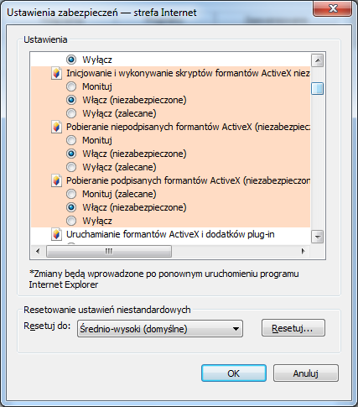Click icon next to Pobieranie podpisanych formantów ActiveX

coord(56,180)
